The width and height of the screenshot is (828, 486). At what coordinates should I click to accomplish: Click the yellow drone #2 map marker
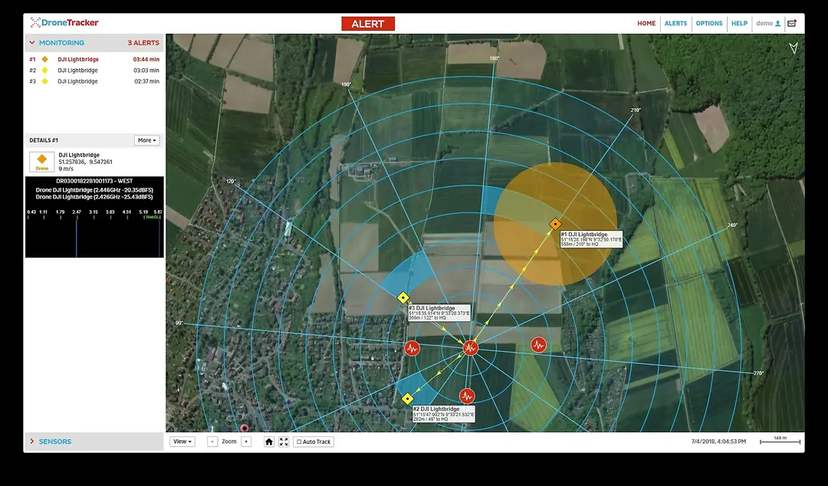click(407, 399)
